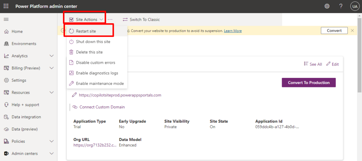
Task: Open the UA account avatar
Action: pos(354,6)
